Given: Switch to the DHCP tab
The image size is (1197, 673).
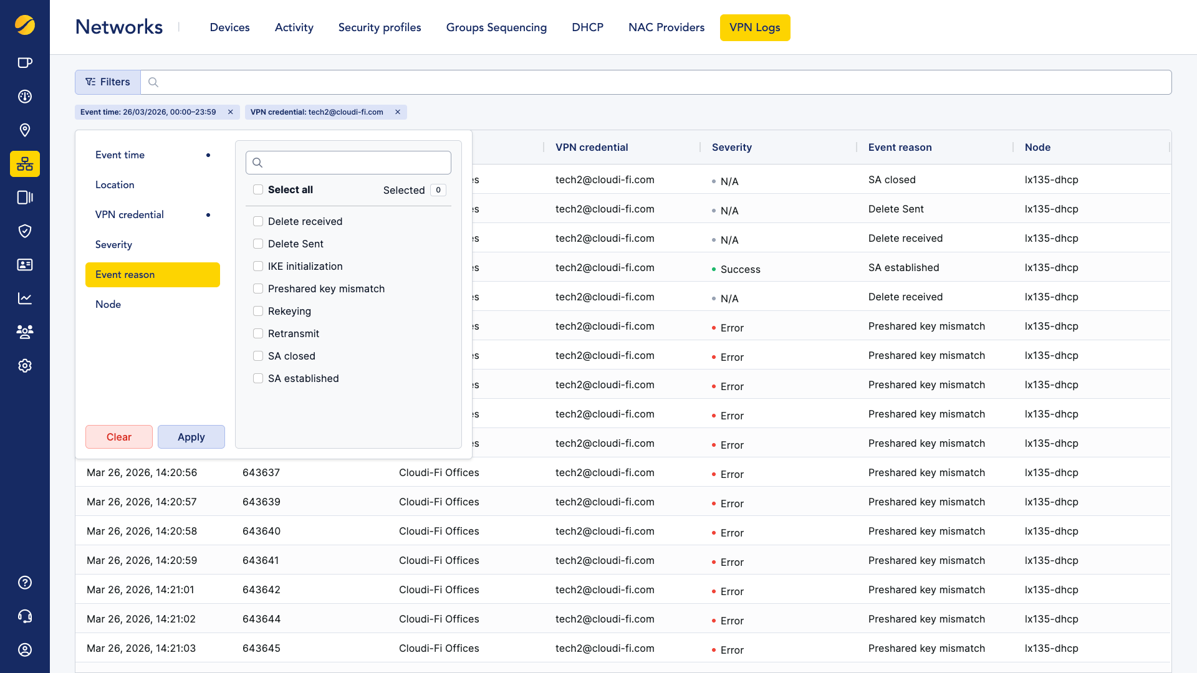Looking at the screenshot, I should pos(587,27).
